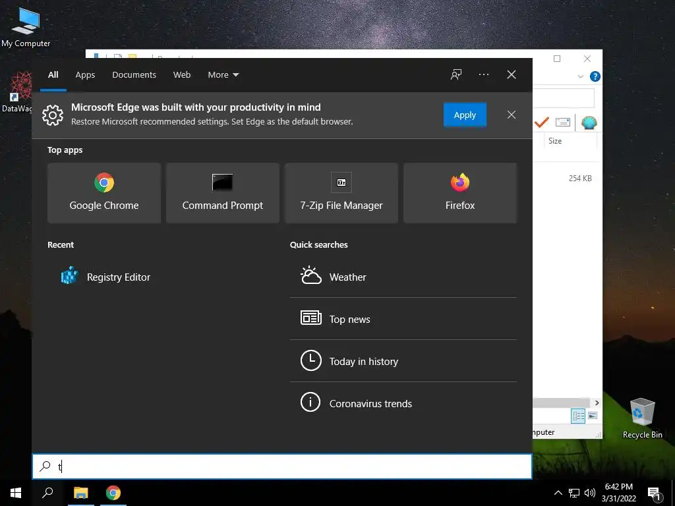Dismiss the Microsoft Edge suggestion banner
The width and height of the screenshot is (675, 506).
coord(512,115)
